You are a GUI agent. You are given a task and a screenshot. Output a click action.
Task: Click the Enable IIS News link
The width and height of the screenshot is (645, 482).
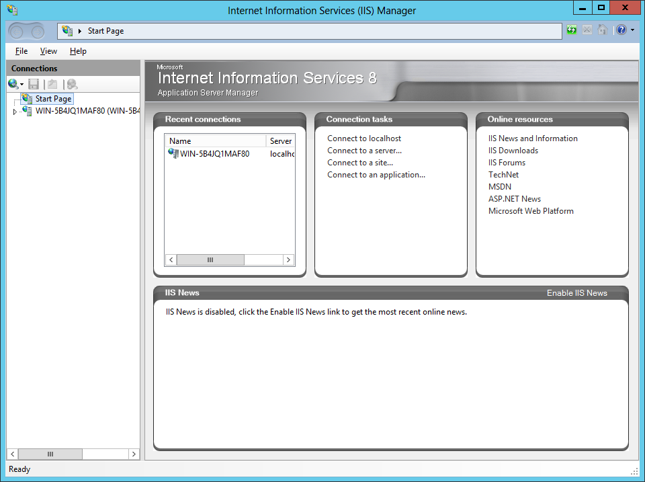coord(576,293)
